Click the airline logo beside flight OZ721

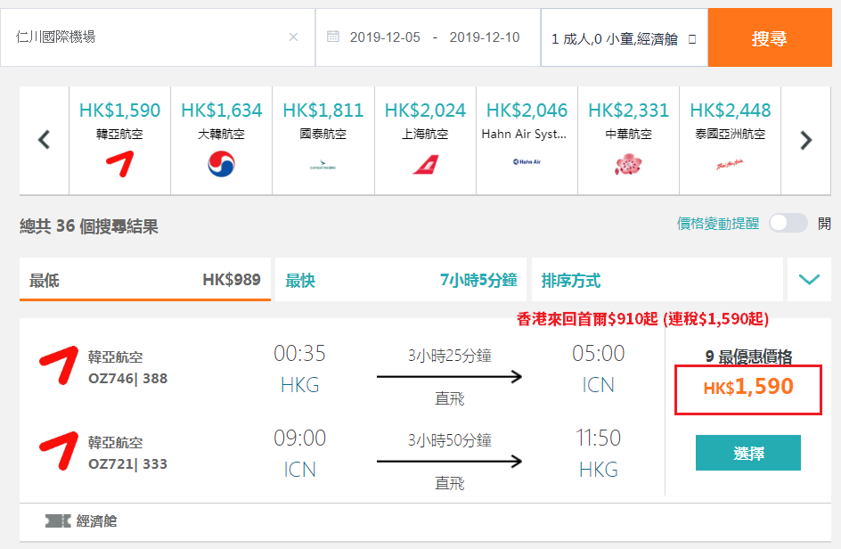[59, 451]
